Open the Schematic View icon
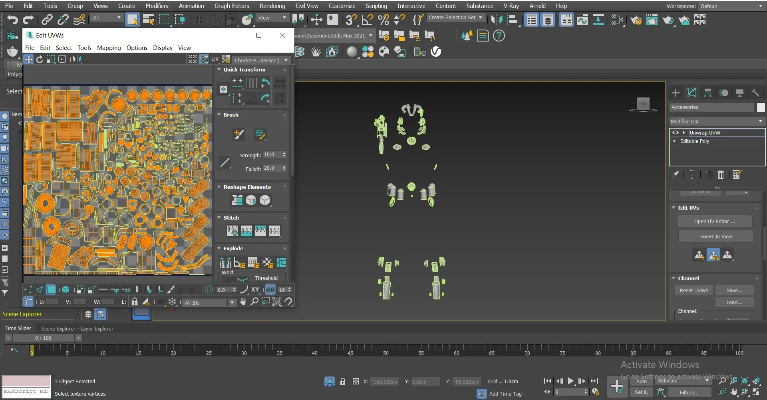The height and width of the screenshot is (400, 767). click(x=598, y=20)
